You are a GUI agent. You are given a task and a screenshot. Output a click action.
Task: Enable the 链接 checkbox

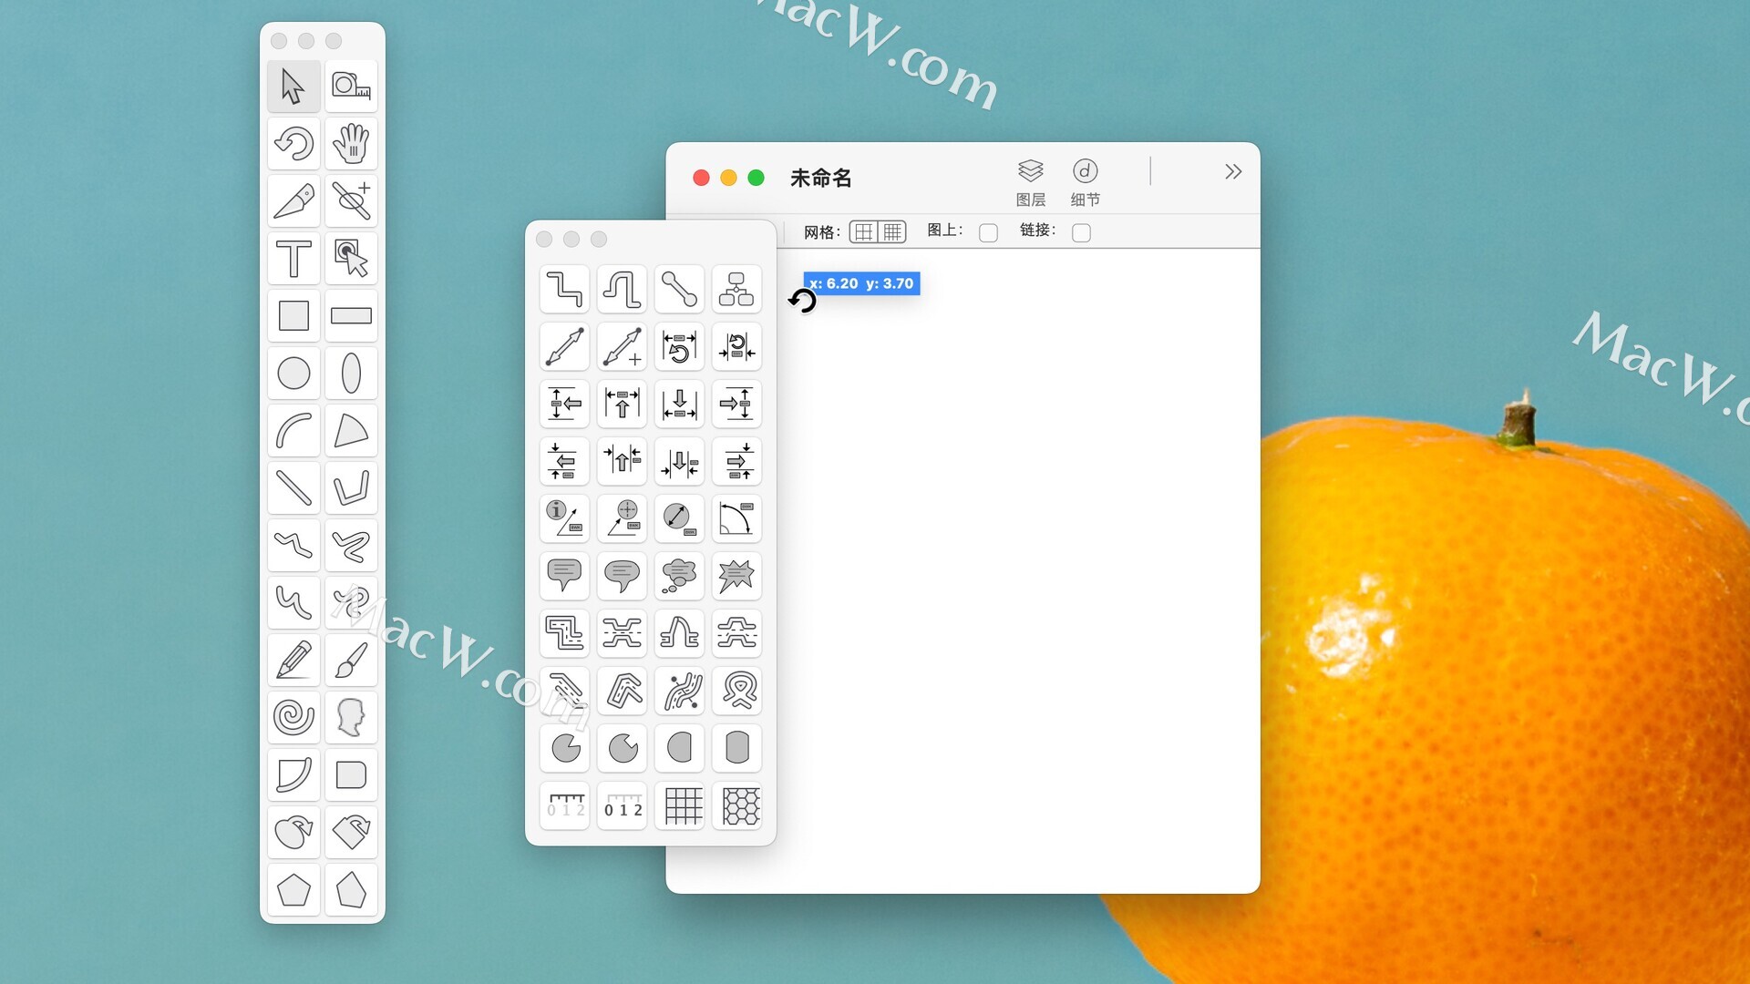1081,232
